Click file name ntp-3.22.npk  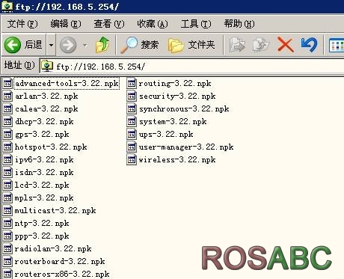[x=42, y=223]
